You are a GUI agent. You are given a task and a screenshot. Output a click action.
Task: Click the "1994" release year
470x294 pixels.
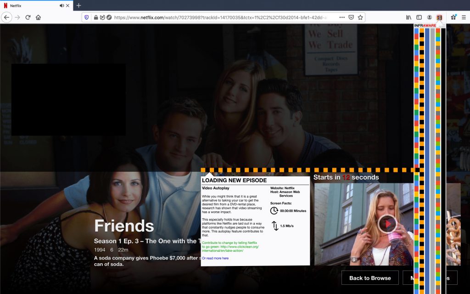click(x=100, y=250)
